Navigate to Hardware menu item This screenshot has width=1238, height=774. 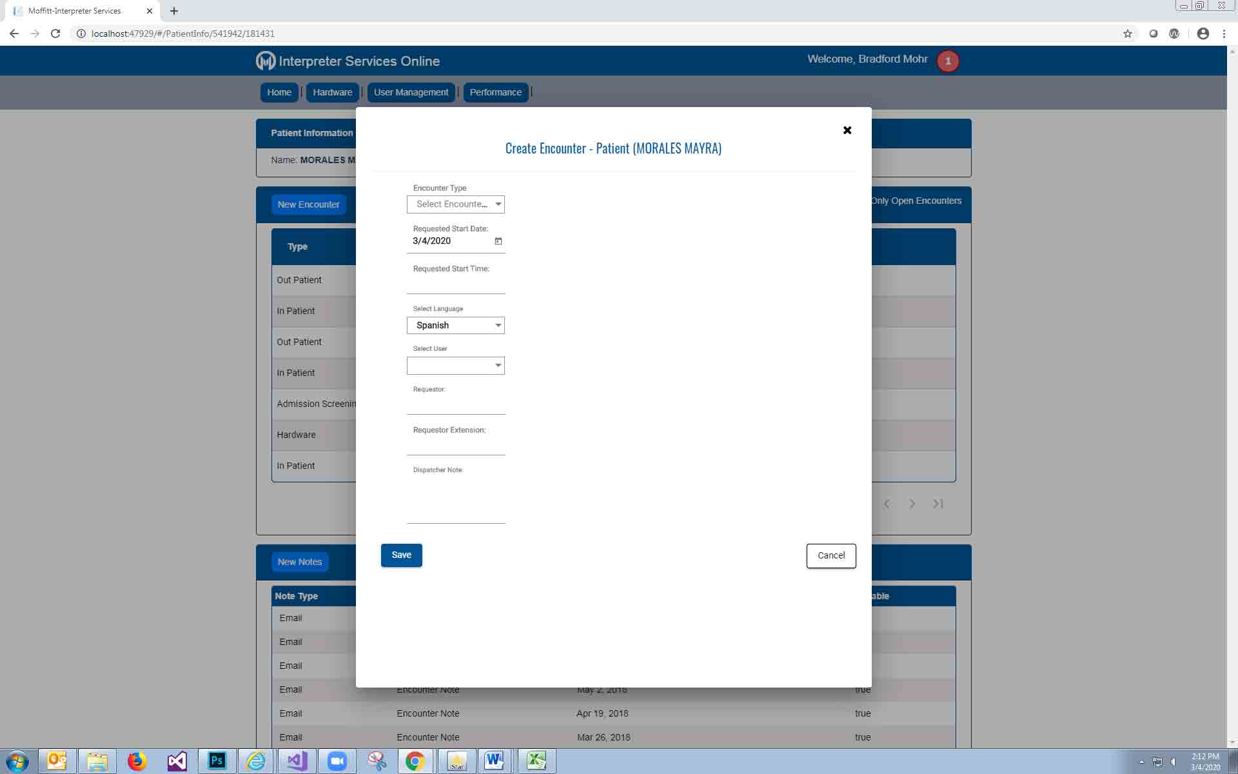pyautogui.click(x=332, y=92)
